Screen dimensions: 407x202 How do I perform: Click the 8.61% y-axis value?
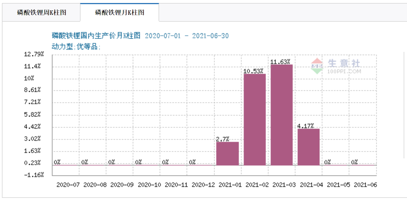(32, 90)
